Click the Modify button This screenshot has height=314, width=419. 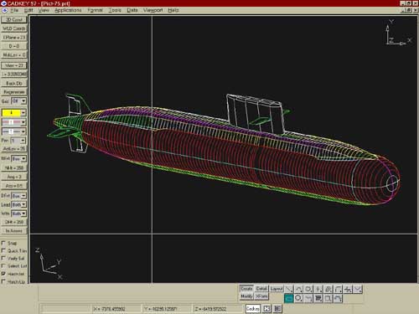point(246,296)
